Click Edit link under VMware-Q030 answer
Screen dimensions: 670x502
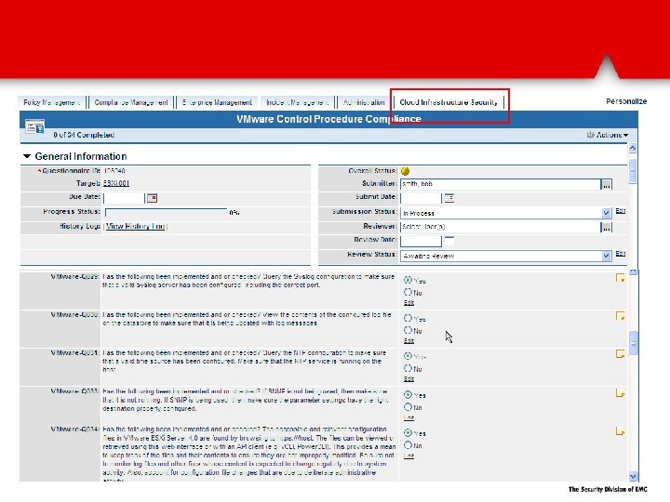(x=409, y=340)
